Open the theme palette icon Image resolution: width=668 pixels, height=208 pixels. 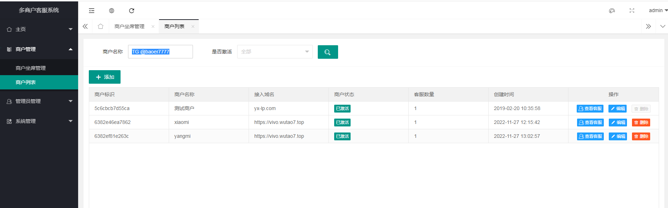pos(612,11)
